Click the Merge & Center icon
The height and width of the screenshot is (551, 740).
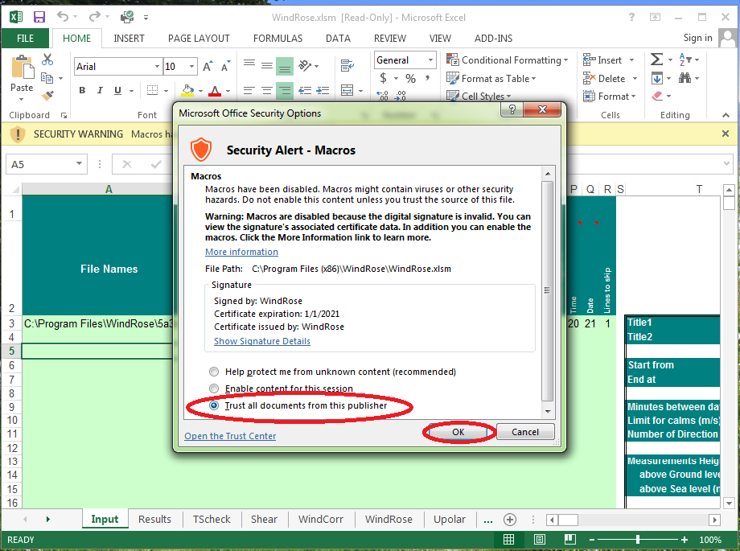point(347,90)
